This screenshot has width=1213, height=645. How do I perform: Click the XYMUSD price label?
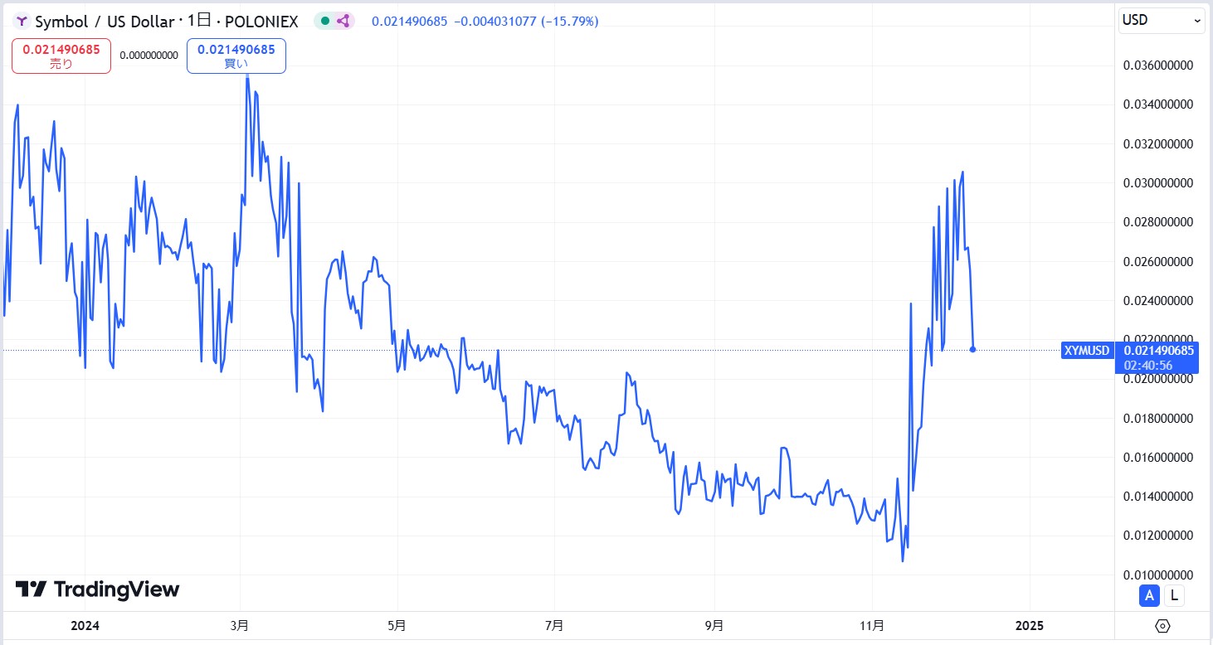(1087, 351)
